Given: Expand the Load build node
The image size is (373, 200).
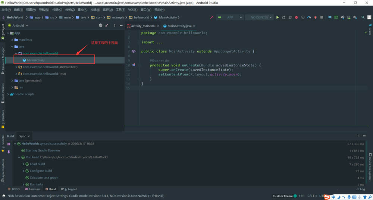Looking at the screenshot, I should [x=23, y=164].
